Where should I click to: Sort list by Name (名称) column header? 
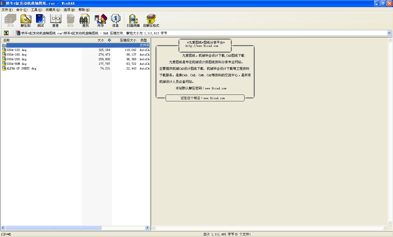[7, 40]
